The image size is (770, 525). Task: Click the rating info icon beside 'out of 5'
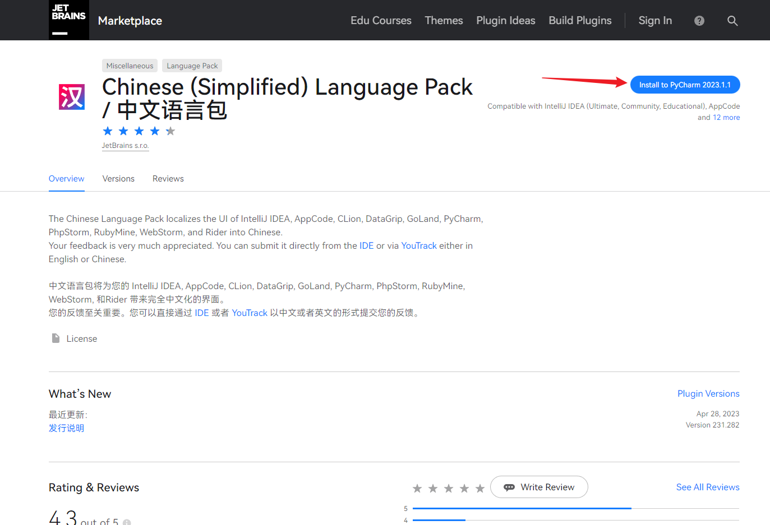[127, 522]
